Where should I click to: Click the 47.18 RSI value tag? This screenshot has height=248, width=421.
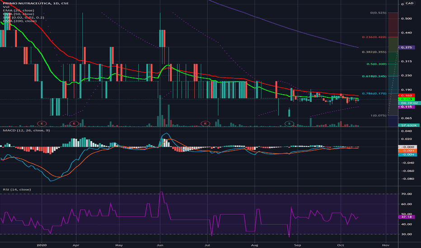click(x=407, y=216)
